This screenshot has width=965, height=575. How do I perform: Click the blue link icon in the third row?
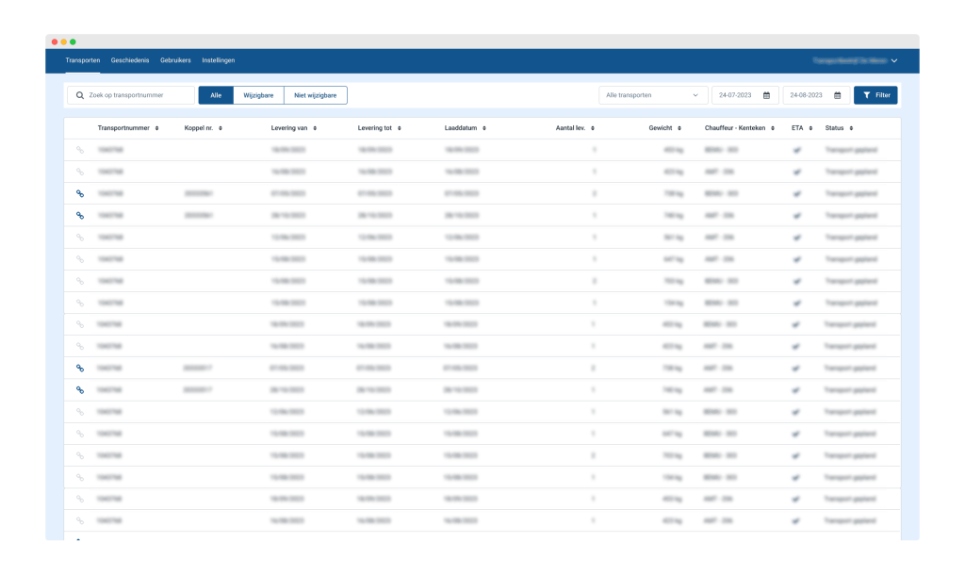pos(80,193)
